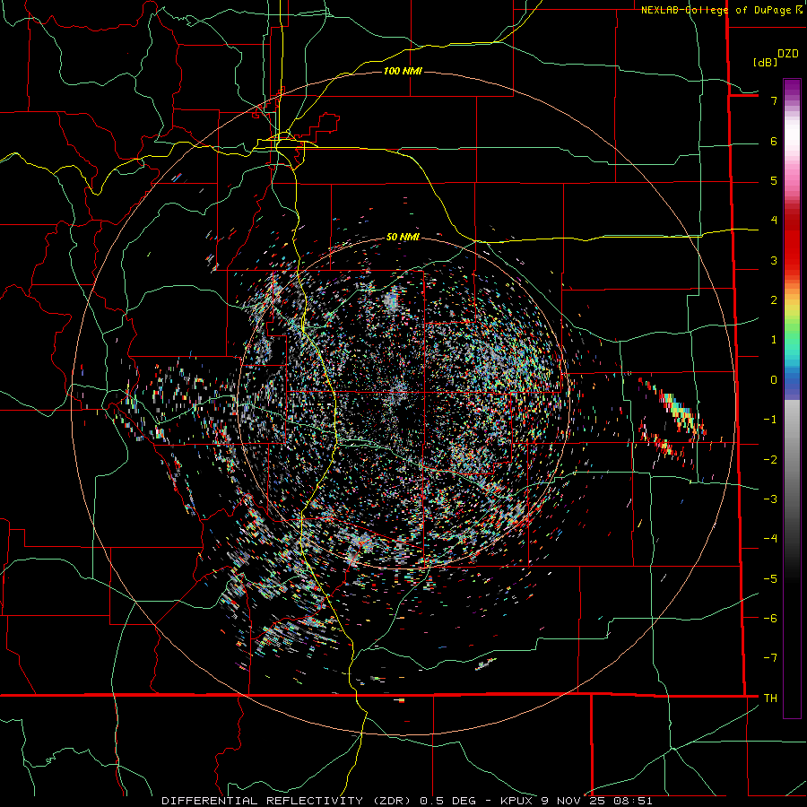Screen dimensions: 807x807
Task: Select the 0 value on the scale
Action: (x=774, y=380)
